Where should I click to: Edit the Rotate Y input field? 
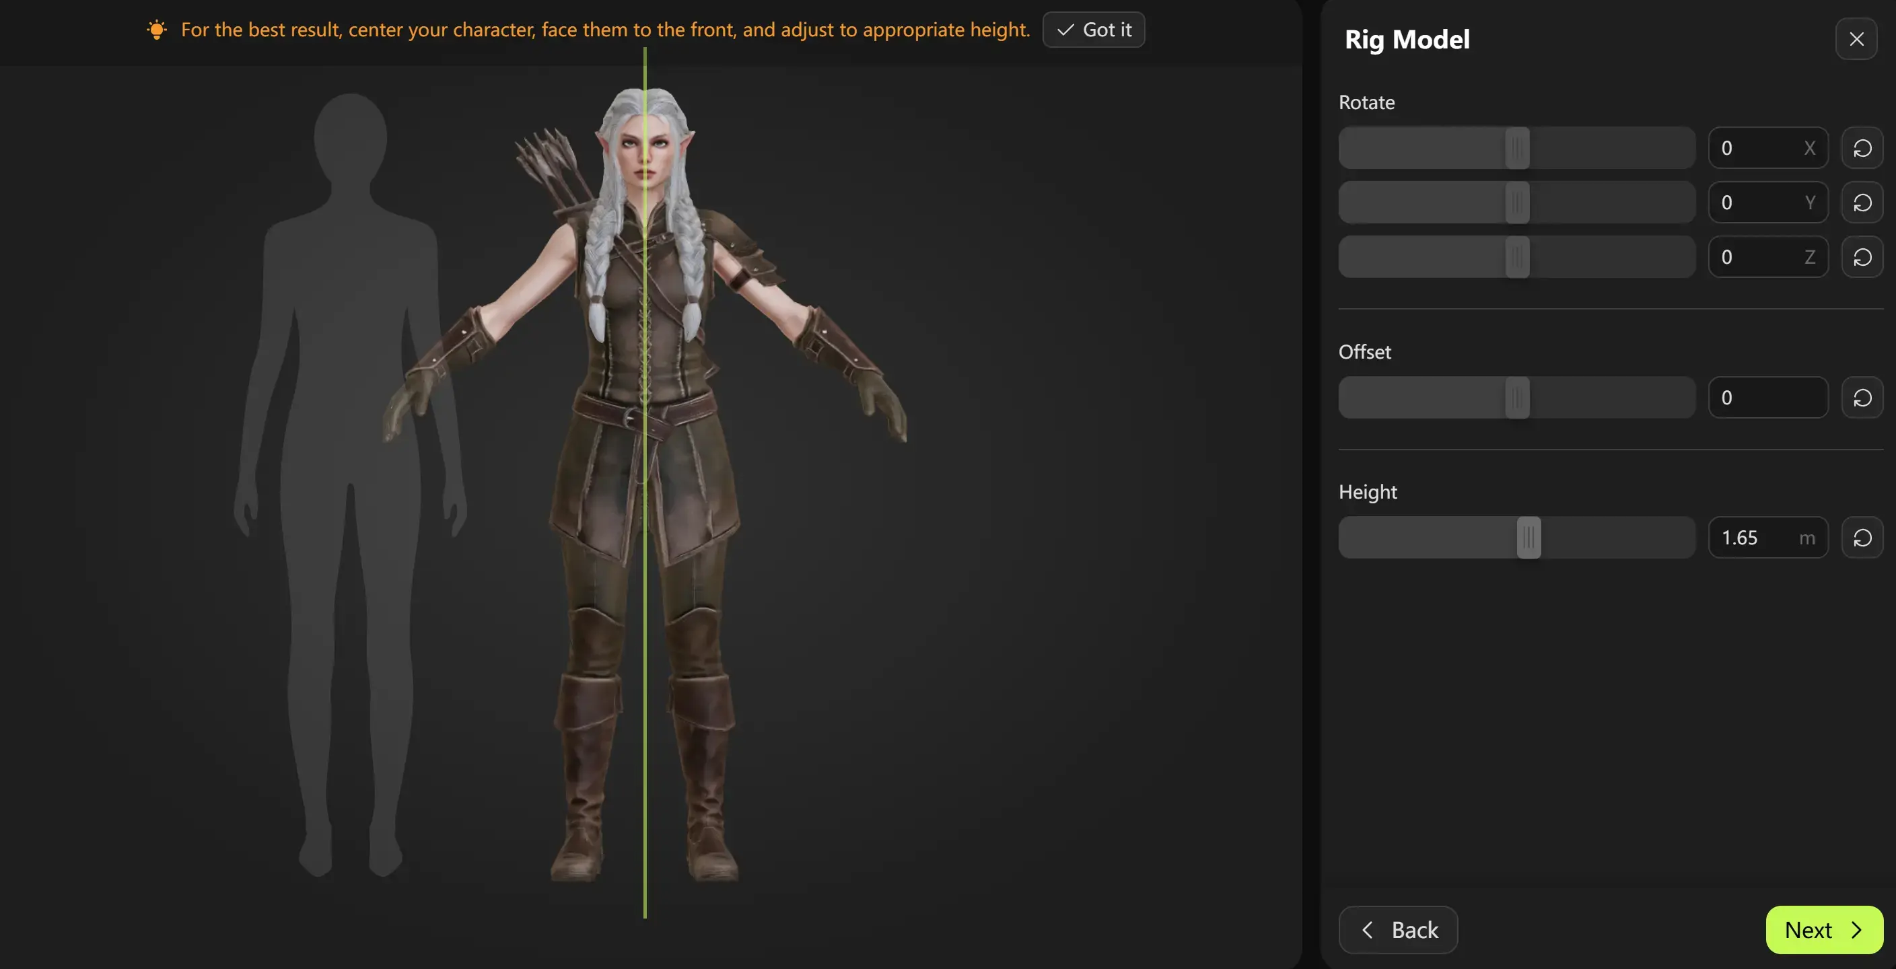click(1768, 203)
